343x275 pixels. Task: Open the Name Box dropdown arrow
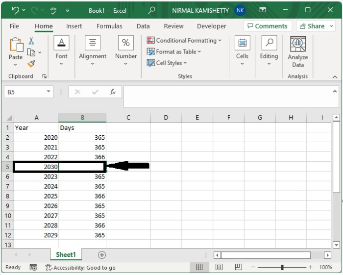pyautogui.click(x=49, y=92)
